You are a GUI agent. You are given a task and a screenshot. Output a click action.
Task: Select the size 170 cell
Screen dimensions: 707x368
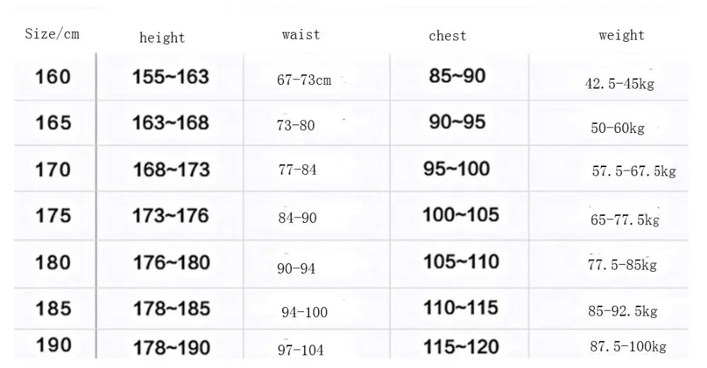pos(53,170)
